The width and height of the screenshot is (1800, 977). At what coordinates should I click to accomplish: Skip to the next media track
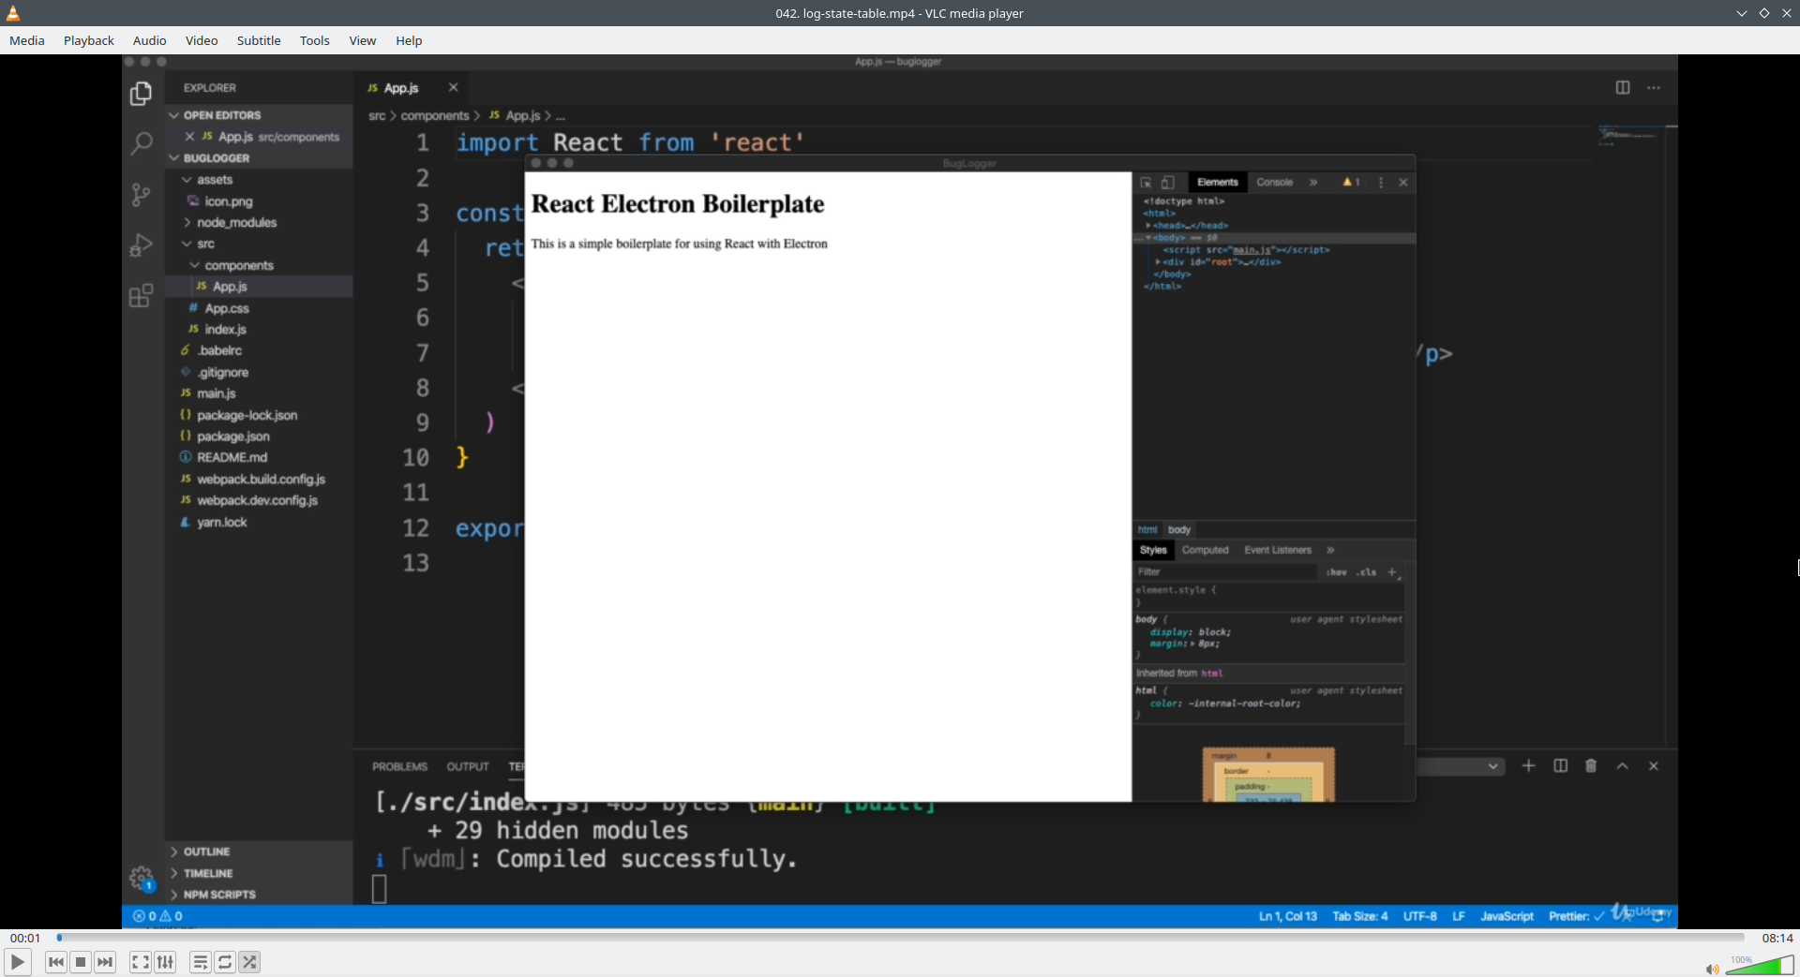105,962
